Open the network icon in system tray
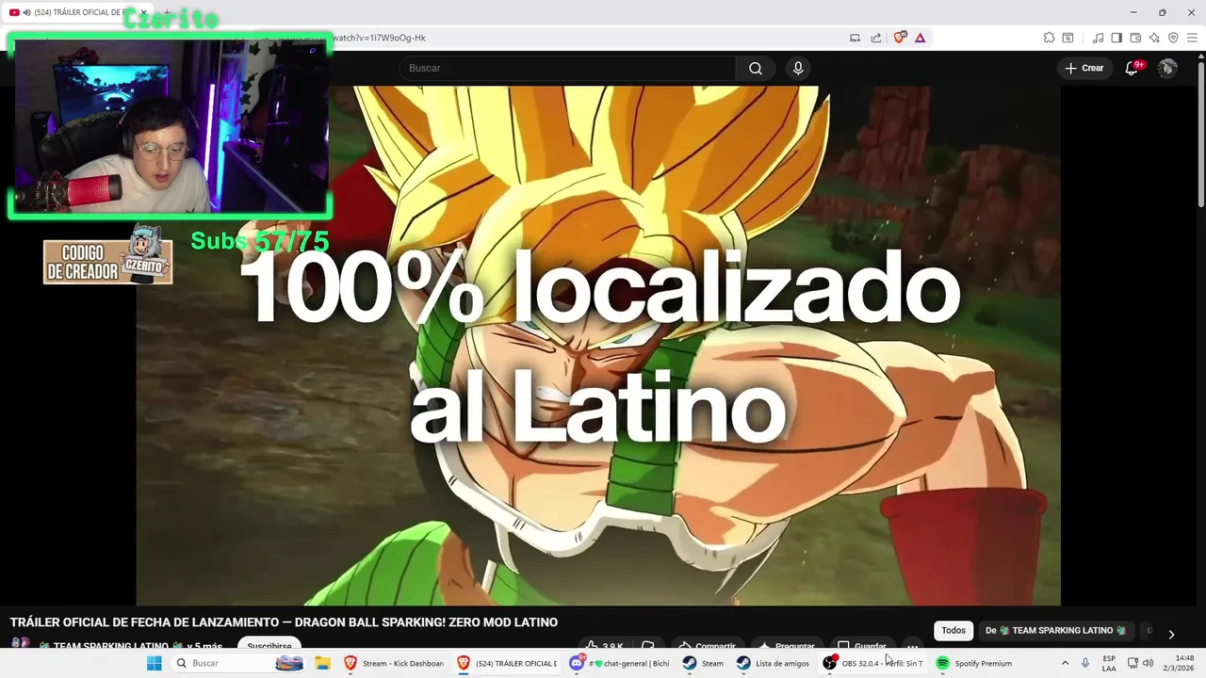 click(1133, 663)
